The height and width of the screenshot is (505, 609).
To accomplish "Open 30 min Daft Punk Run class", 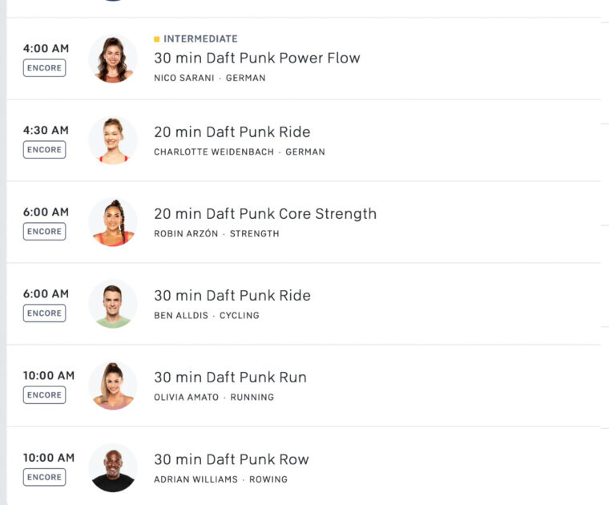I will pos(230,378).
